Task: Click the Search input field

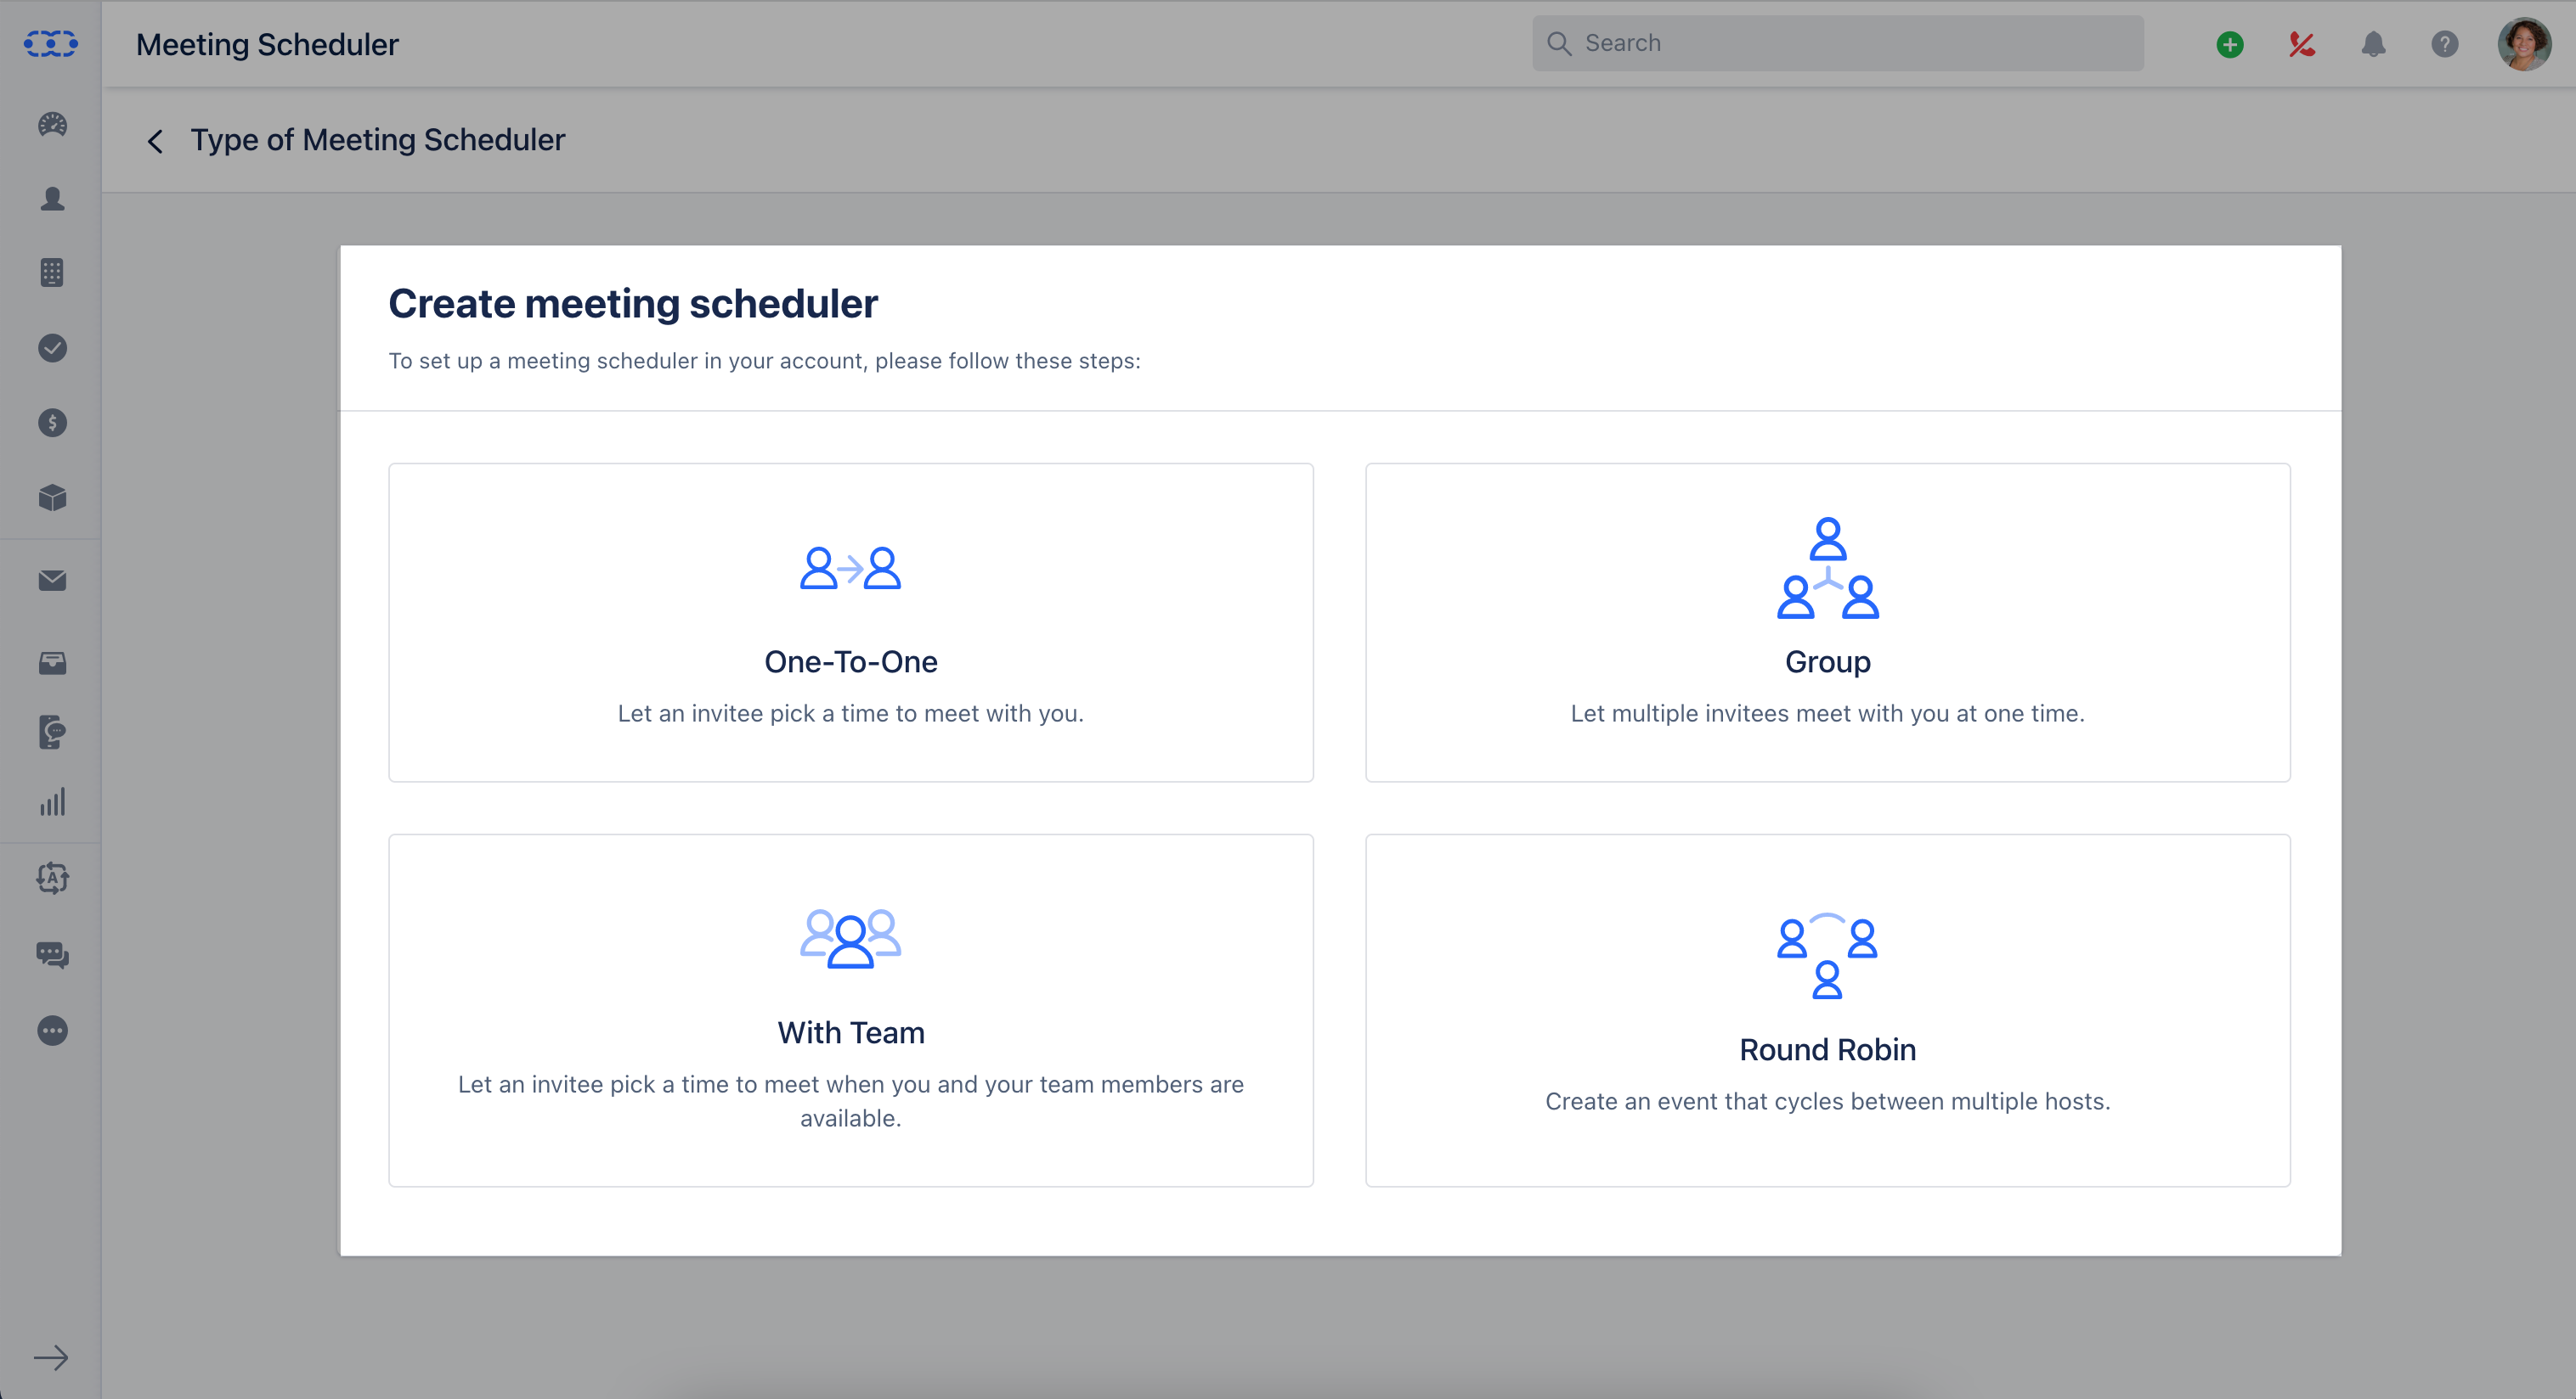Action: [1837, 43]
